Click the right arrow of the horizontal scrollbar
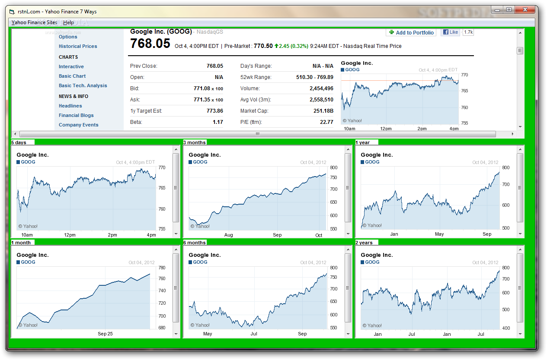Screen dimensions: 547x360 513,134
